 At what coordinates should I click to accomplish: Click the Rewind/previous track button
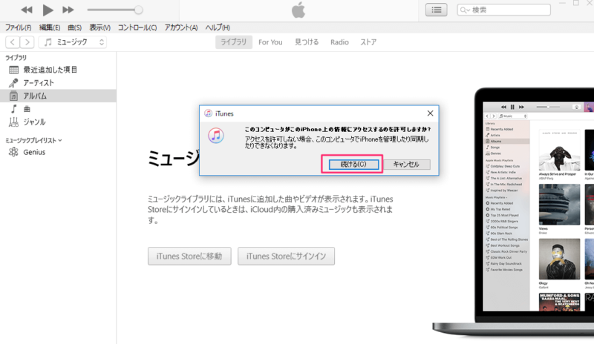click(27, 10)
